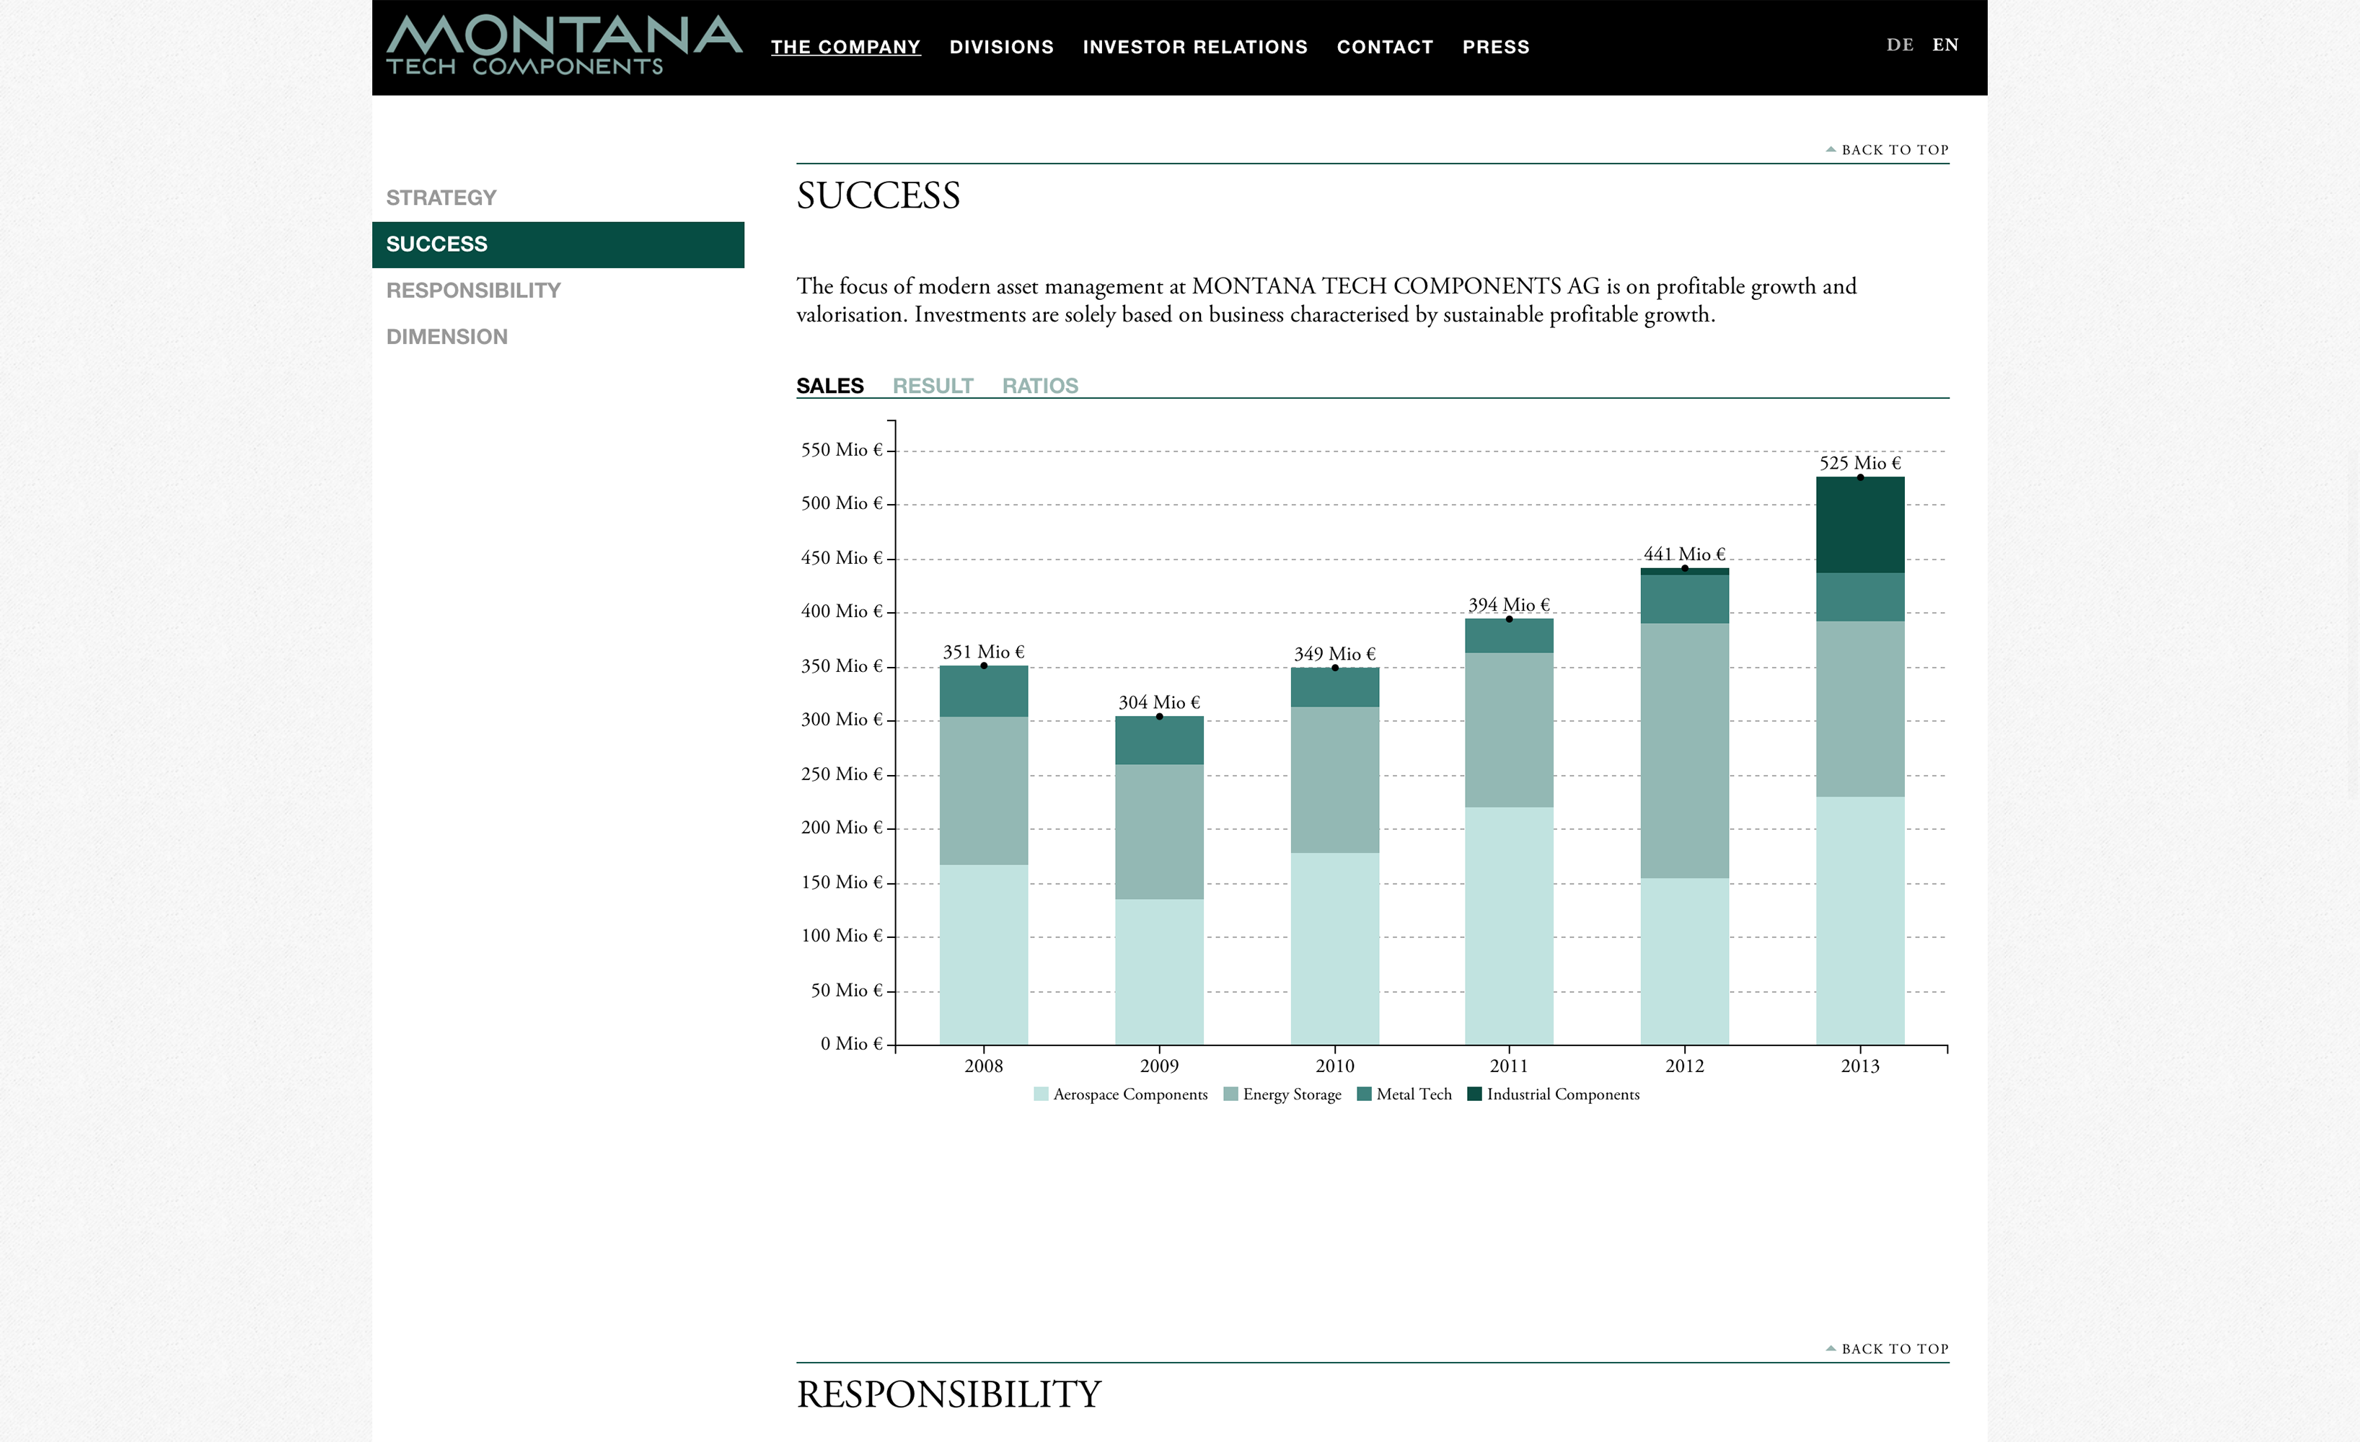Image resolution: width=2360 pixels, height=1442 pixels.
Task: Click the Aerospace Components legend swatch
Action: click(x=1041, y=1094)
